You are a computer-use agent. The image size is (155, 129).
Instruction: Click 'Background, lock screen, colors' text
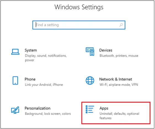coord(48,114)
